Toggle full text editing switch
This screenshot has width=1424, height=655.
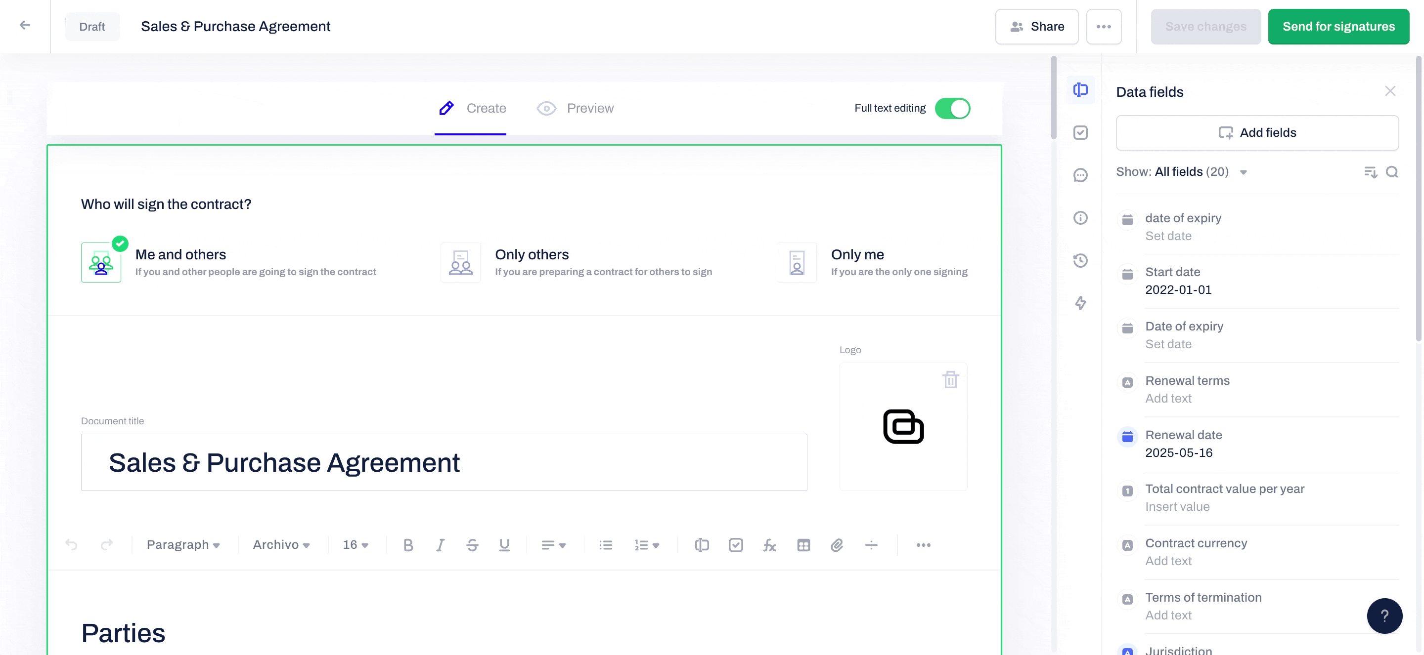click(x=953, y=108)
